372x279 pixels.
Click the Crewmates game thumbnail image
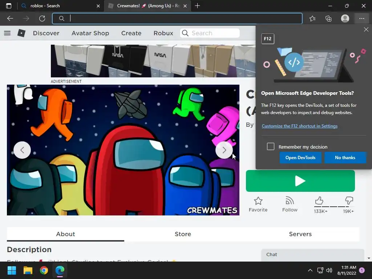click(123, 150)
